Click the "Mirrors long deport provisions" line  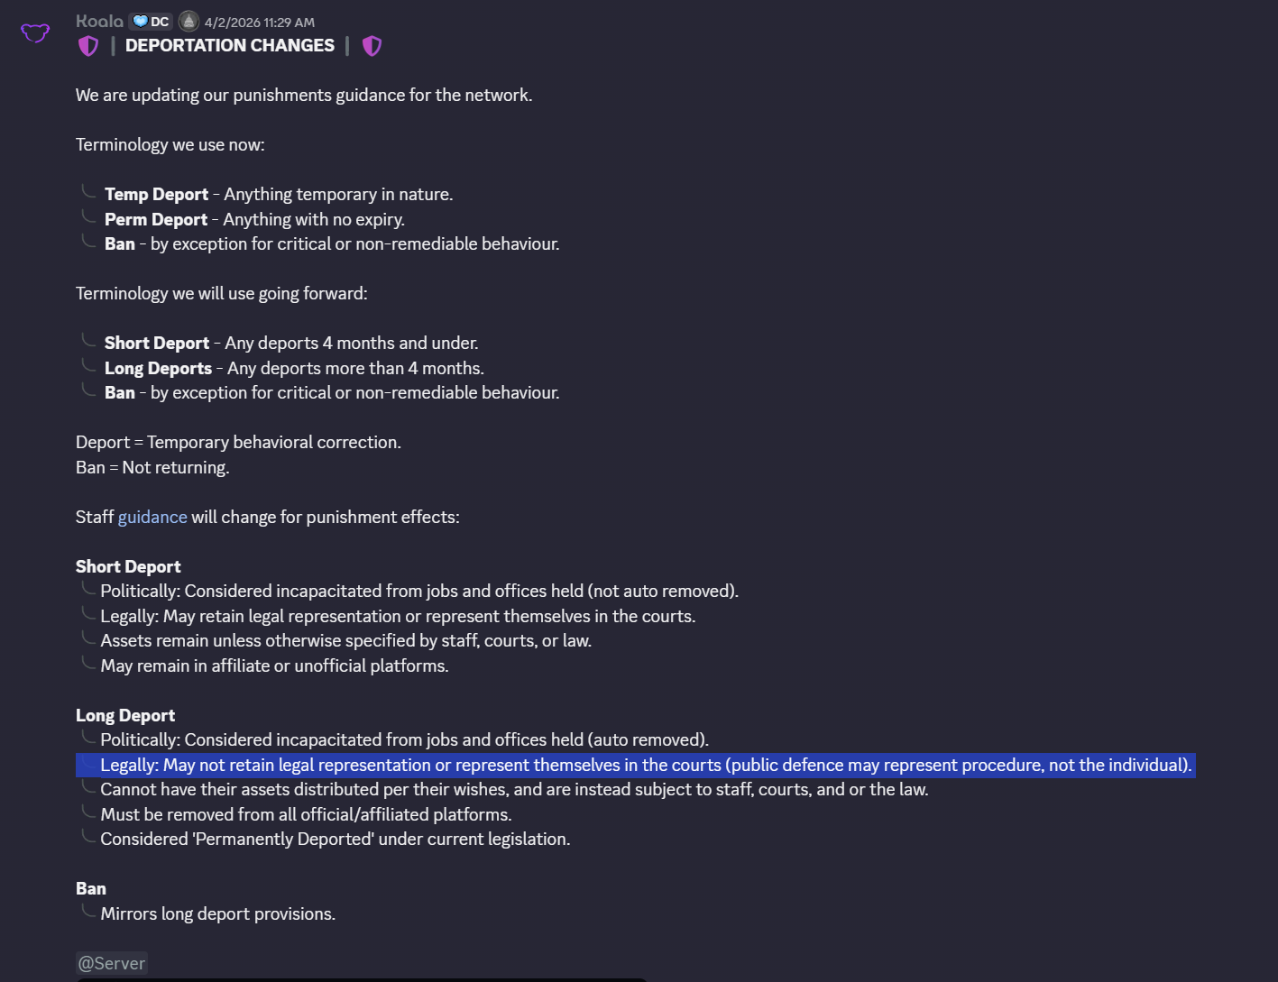(x=217, y=913)
